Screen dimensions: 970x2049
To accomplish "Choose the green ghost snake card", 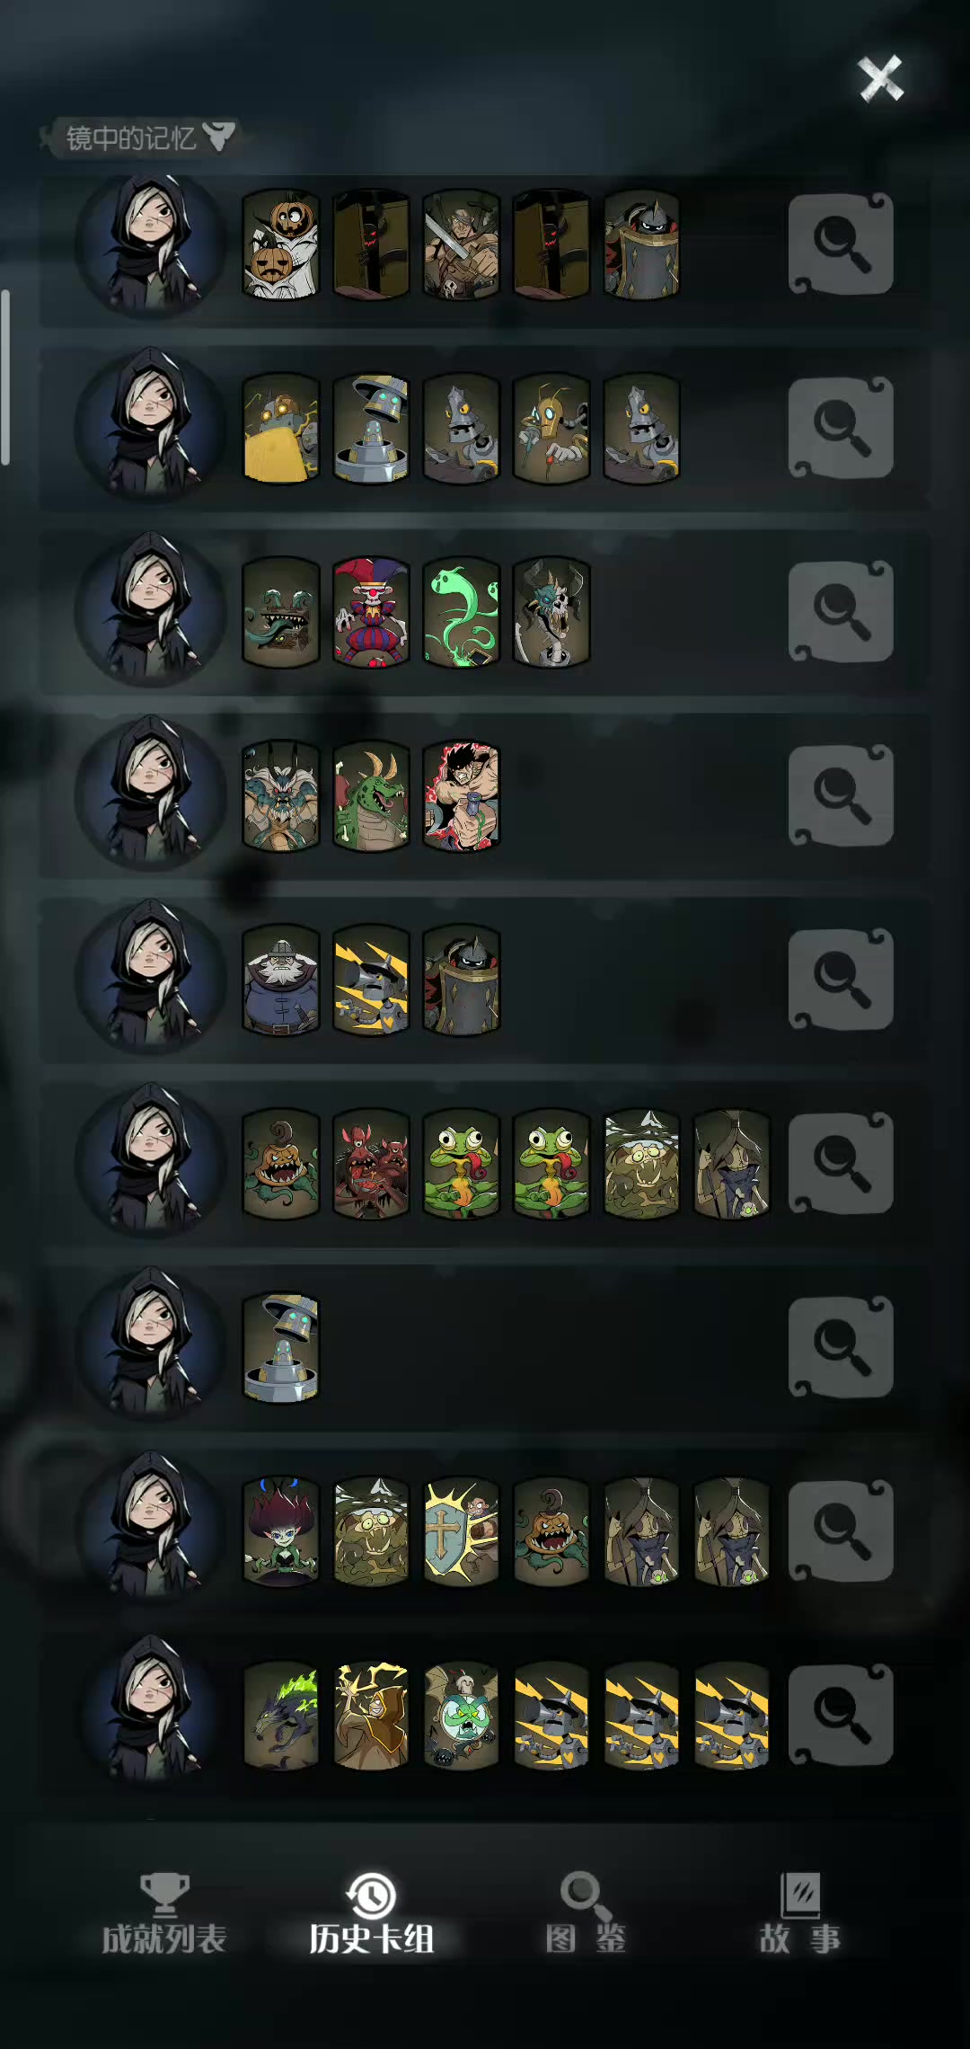I will pos(461,612).
